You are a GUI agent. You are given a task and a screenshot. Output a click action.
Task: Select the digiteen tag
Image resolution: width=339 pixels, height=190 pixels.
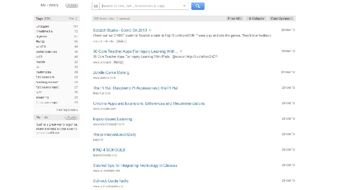[x=41, y=36]
